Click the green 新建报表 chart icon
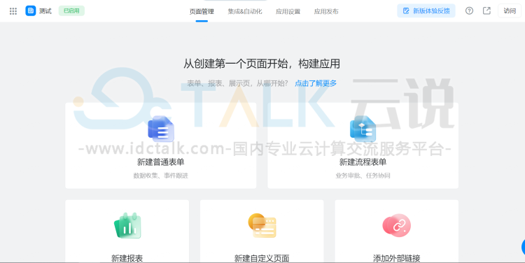 (x=127, y=225)
